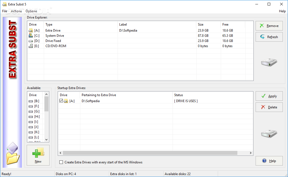Click the E: CD/DVD-ROM drive icon
Screen dimensions: 288x177
point(31,46)
